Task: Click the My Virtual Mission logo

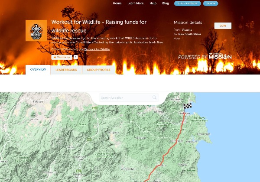Action: (x=220, y=56)
